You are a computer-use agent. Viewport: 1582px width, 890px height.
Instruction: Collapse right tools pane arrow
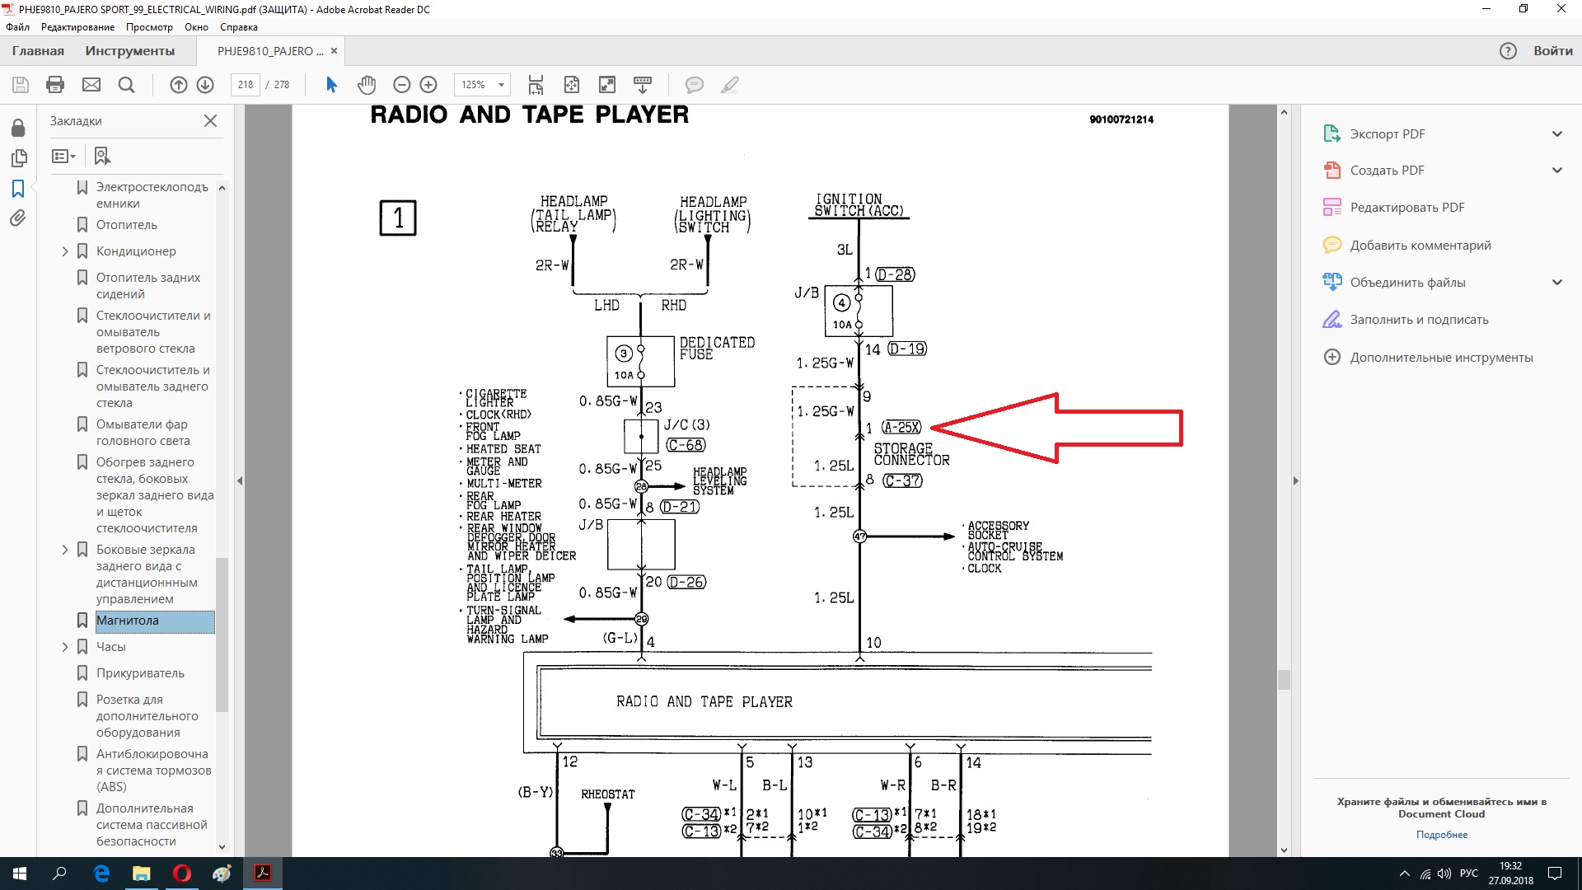point(1295,480)
